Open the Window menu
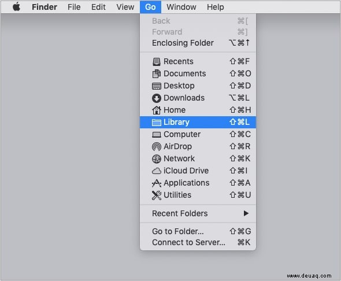The width and height of the screenshot is (341, 281). [181, 7]
